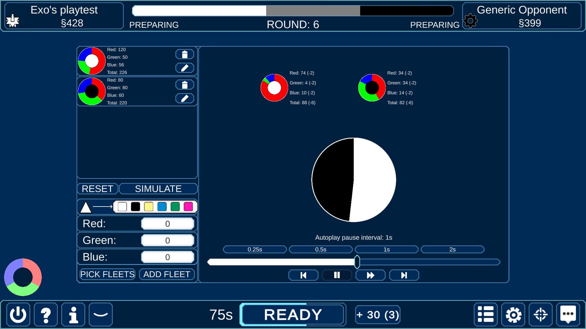Collapse the panel via the chevron icon

(x=100, y=314)
